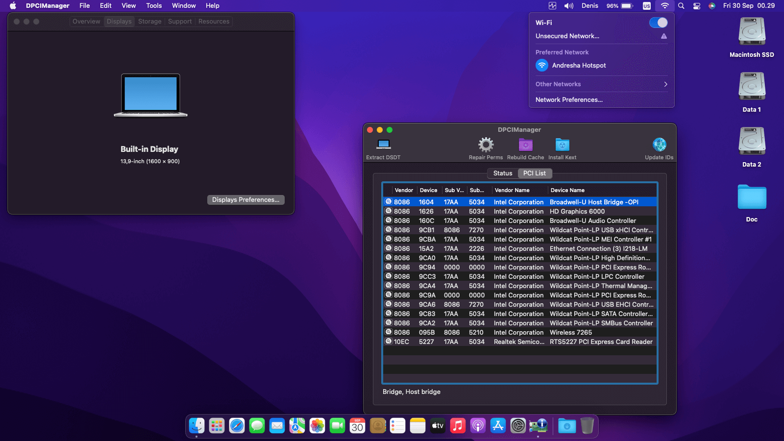Image resolution: width=784 pixels, height=441 pixels.
Task: Open Calendar showing 30 in dock
Action: [x=357, y=426]
